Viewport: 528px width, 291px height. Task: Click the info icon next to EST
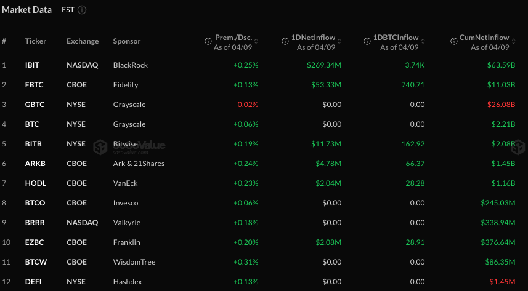pyautogui.click(x=82, y=10)
